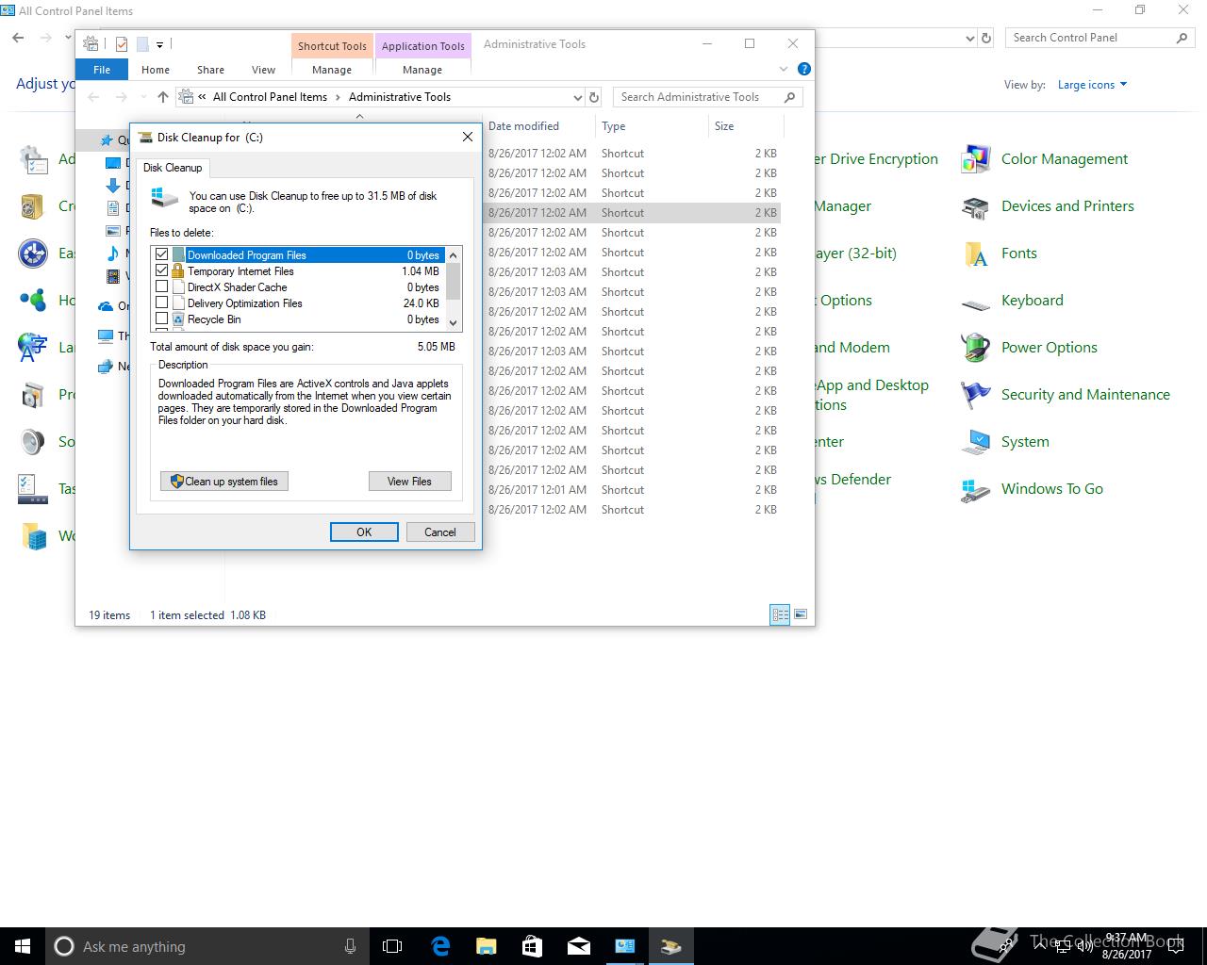
Task: Click the Cortana microphone icon
Action: 350,946
